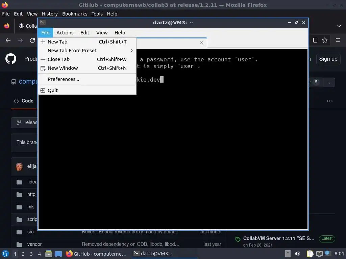Open the terminal Edit menu
This screenshot has height=259, width=346.
tap(85, 33)
